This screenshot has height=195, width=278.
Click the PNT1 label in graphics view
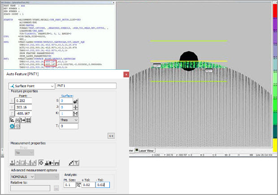(x=209, y=71)
